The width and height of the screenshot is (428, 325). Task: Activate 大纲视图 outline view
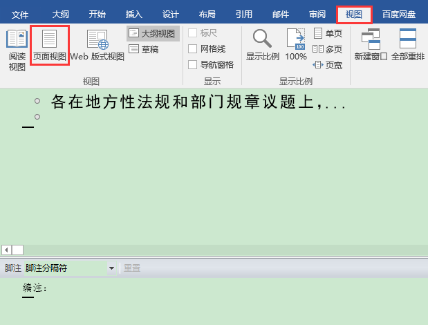(x=153, y=34)
